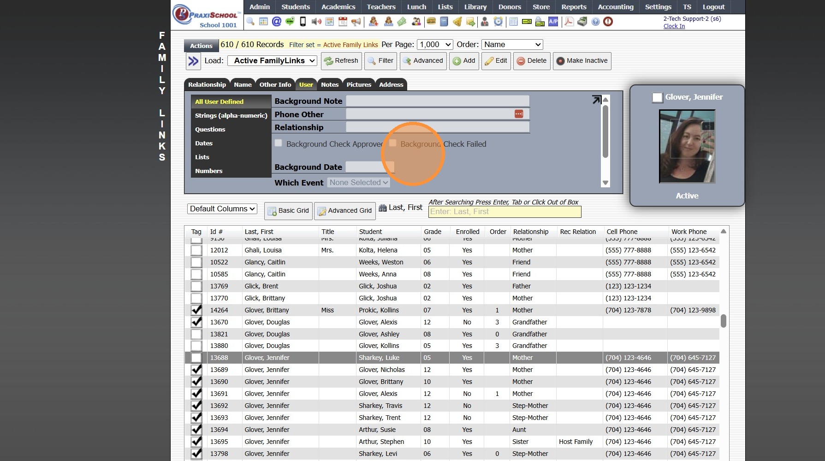Screen dimensions: 825x461
Task: Expand the Order by Name dropdown
Action: tap(512, 44)
